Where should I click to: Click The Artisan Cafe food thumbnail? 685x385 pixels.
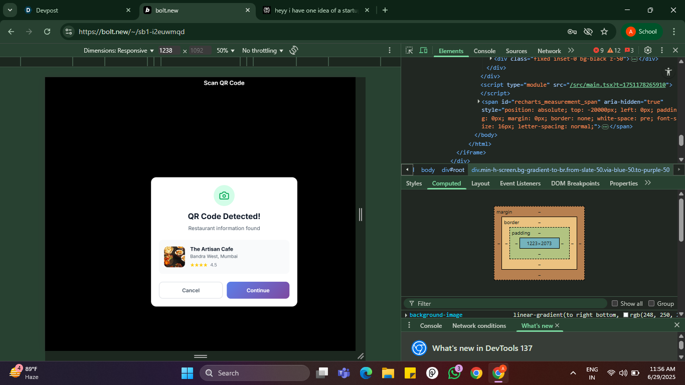click(175, 257)
